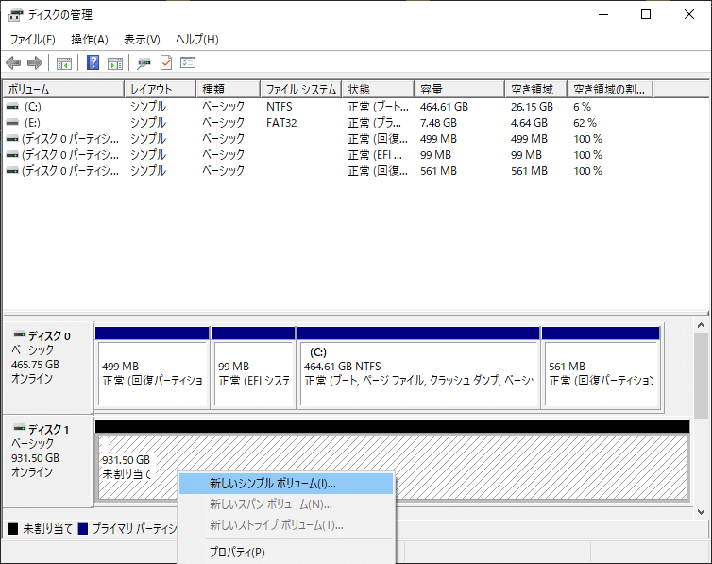Sort by the ボリューム column header
Screen dimensions: 712x564
(63, 89)
